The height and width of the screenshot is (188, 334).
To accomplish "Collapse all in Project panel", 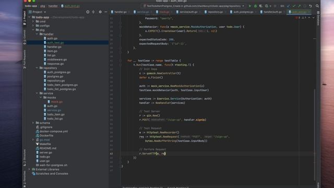I will pos(93,12).
